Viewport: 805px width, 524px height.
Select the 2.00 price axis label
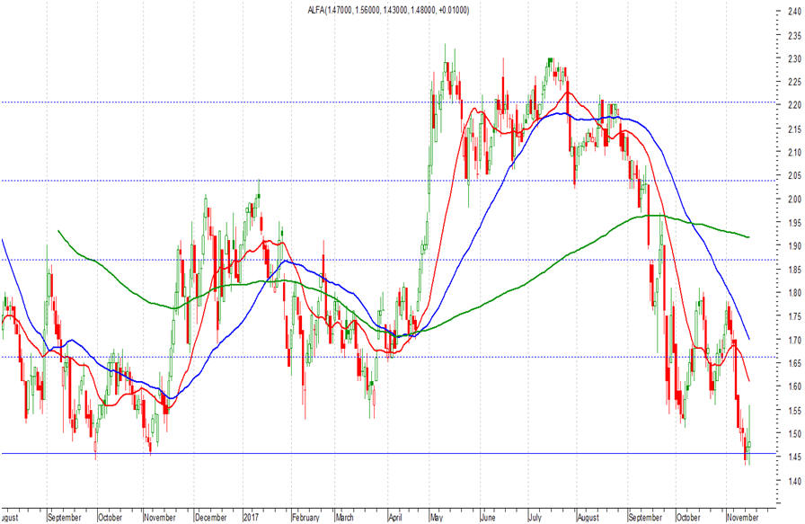point(793,200)
